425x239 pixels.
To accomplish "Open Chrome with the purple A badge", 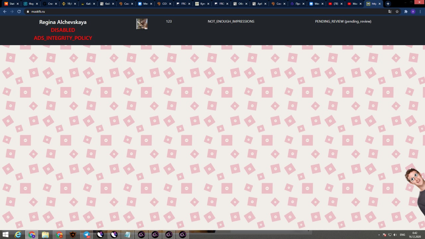I will [32, 235].
